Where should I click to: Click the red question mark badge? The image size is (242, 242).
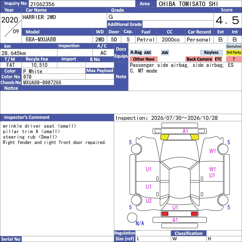(234, 59)
